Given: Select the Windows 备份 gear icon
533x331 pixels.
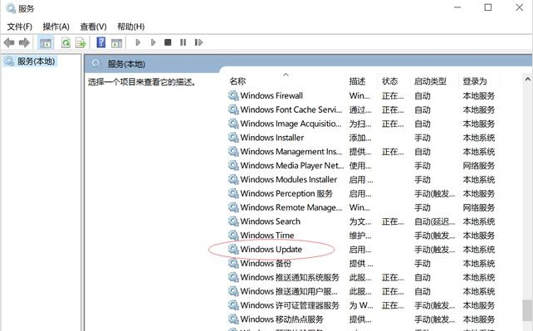Looking at the screenshot, I should [233, 263].
